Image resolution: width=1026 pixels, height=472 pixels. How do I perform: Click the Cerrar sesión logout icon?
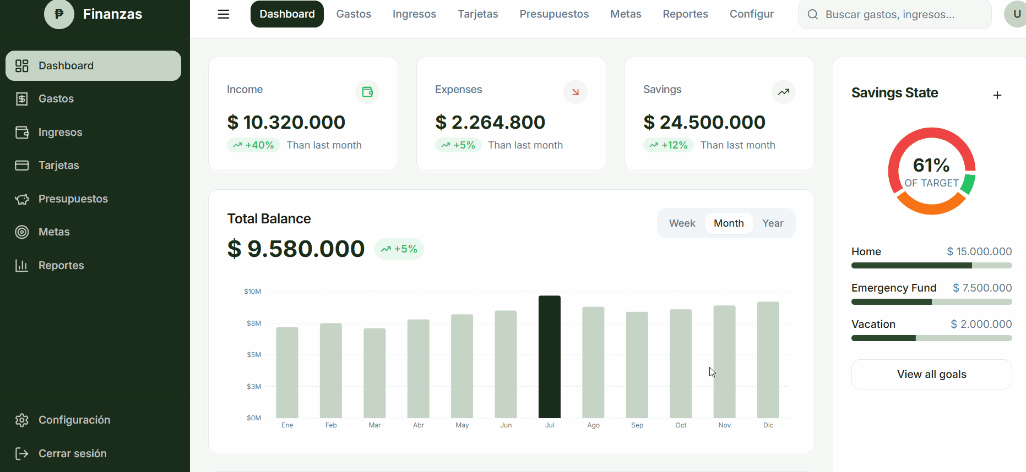22,454
